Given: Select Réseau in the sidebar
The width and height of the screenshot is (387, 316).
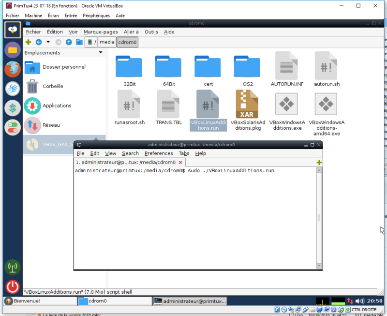Looking at the screenshot, I should (64, 125).
